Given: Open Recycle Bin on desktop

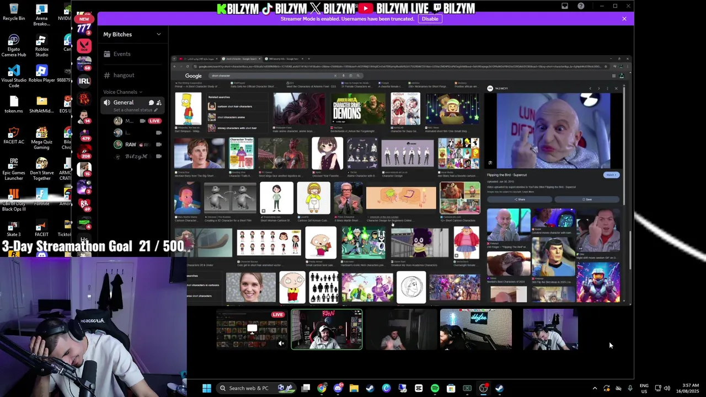Looking at the screenshot, I should (x=14, y=12).
